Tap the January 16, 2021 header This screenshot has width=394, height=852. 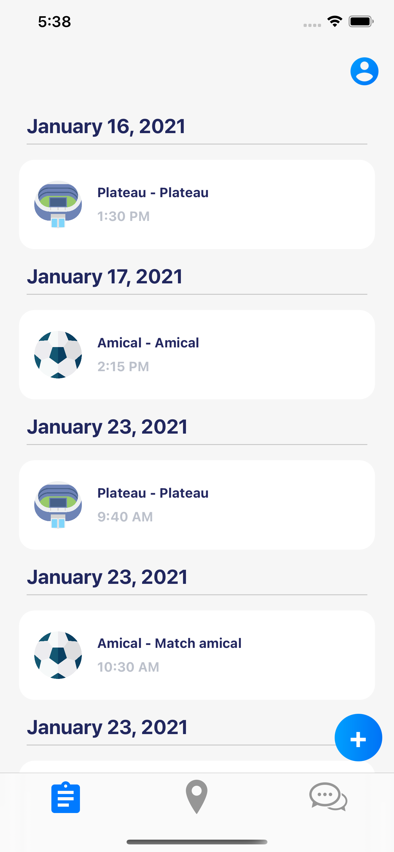tap(106, 126)
